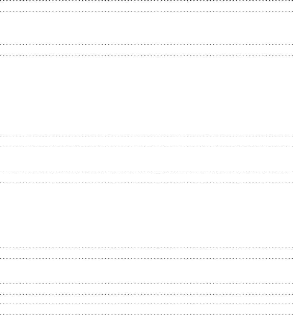The height and width of the screenshot is (315, 293).
Task: Click the third dotted line from bottom
Action: tap(146, 295)
